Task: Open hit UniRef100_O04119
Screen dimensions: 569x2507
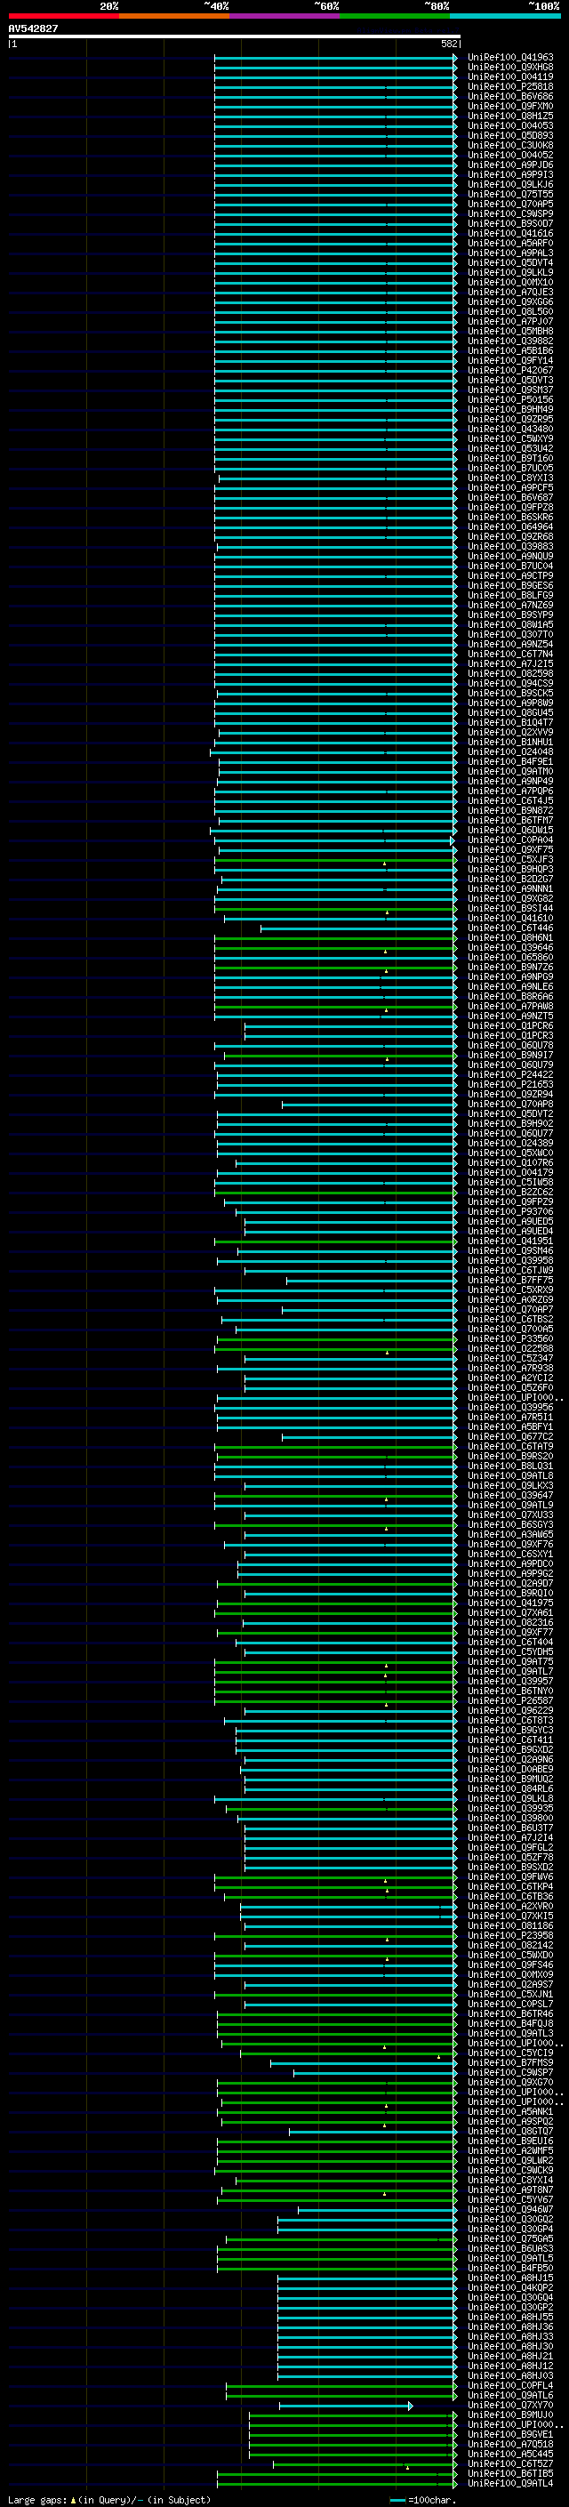Action: click(x=510, y=76)
